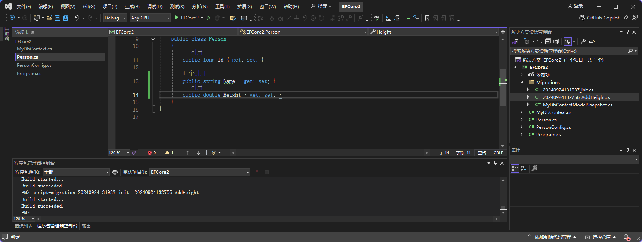Click the error count indicator showing 0
Viewport: 642px width, 242px height.
coord(152,153)
